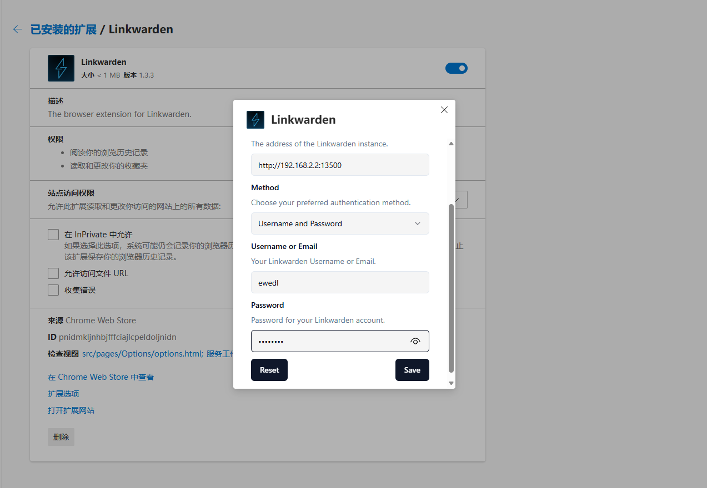Image resolution: width=707 pixels, height=488 pixels.
Task: Open the 在 Chrome Web Store 中查看 link
Action: point(101,377)
